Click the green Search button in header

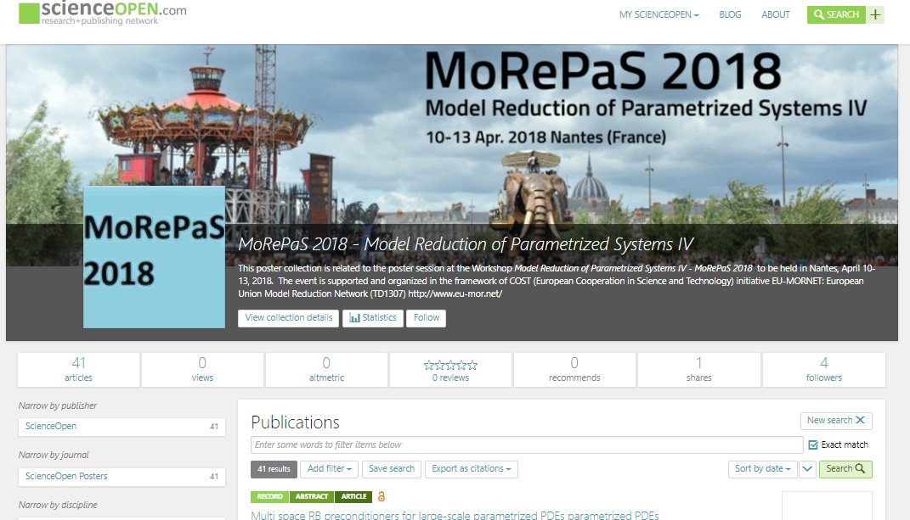coord(836,14)
